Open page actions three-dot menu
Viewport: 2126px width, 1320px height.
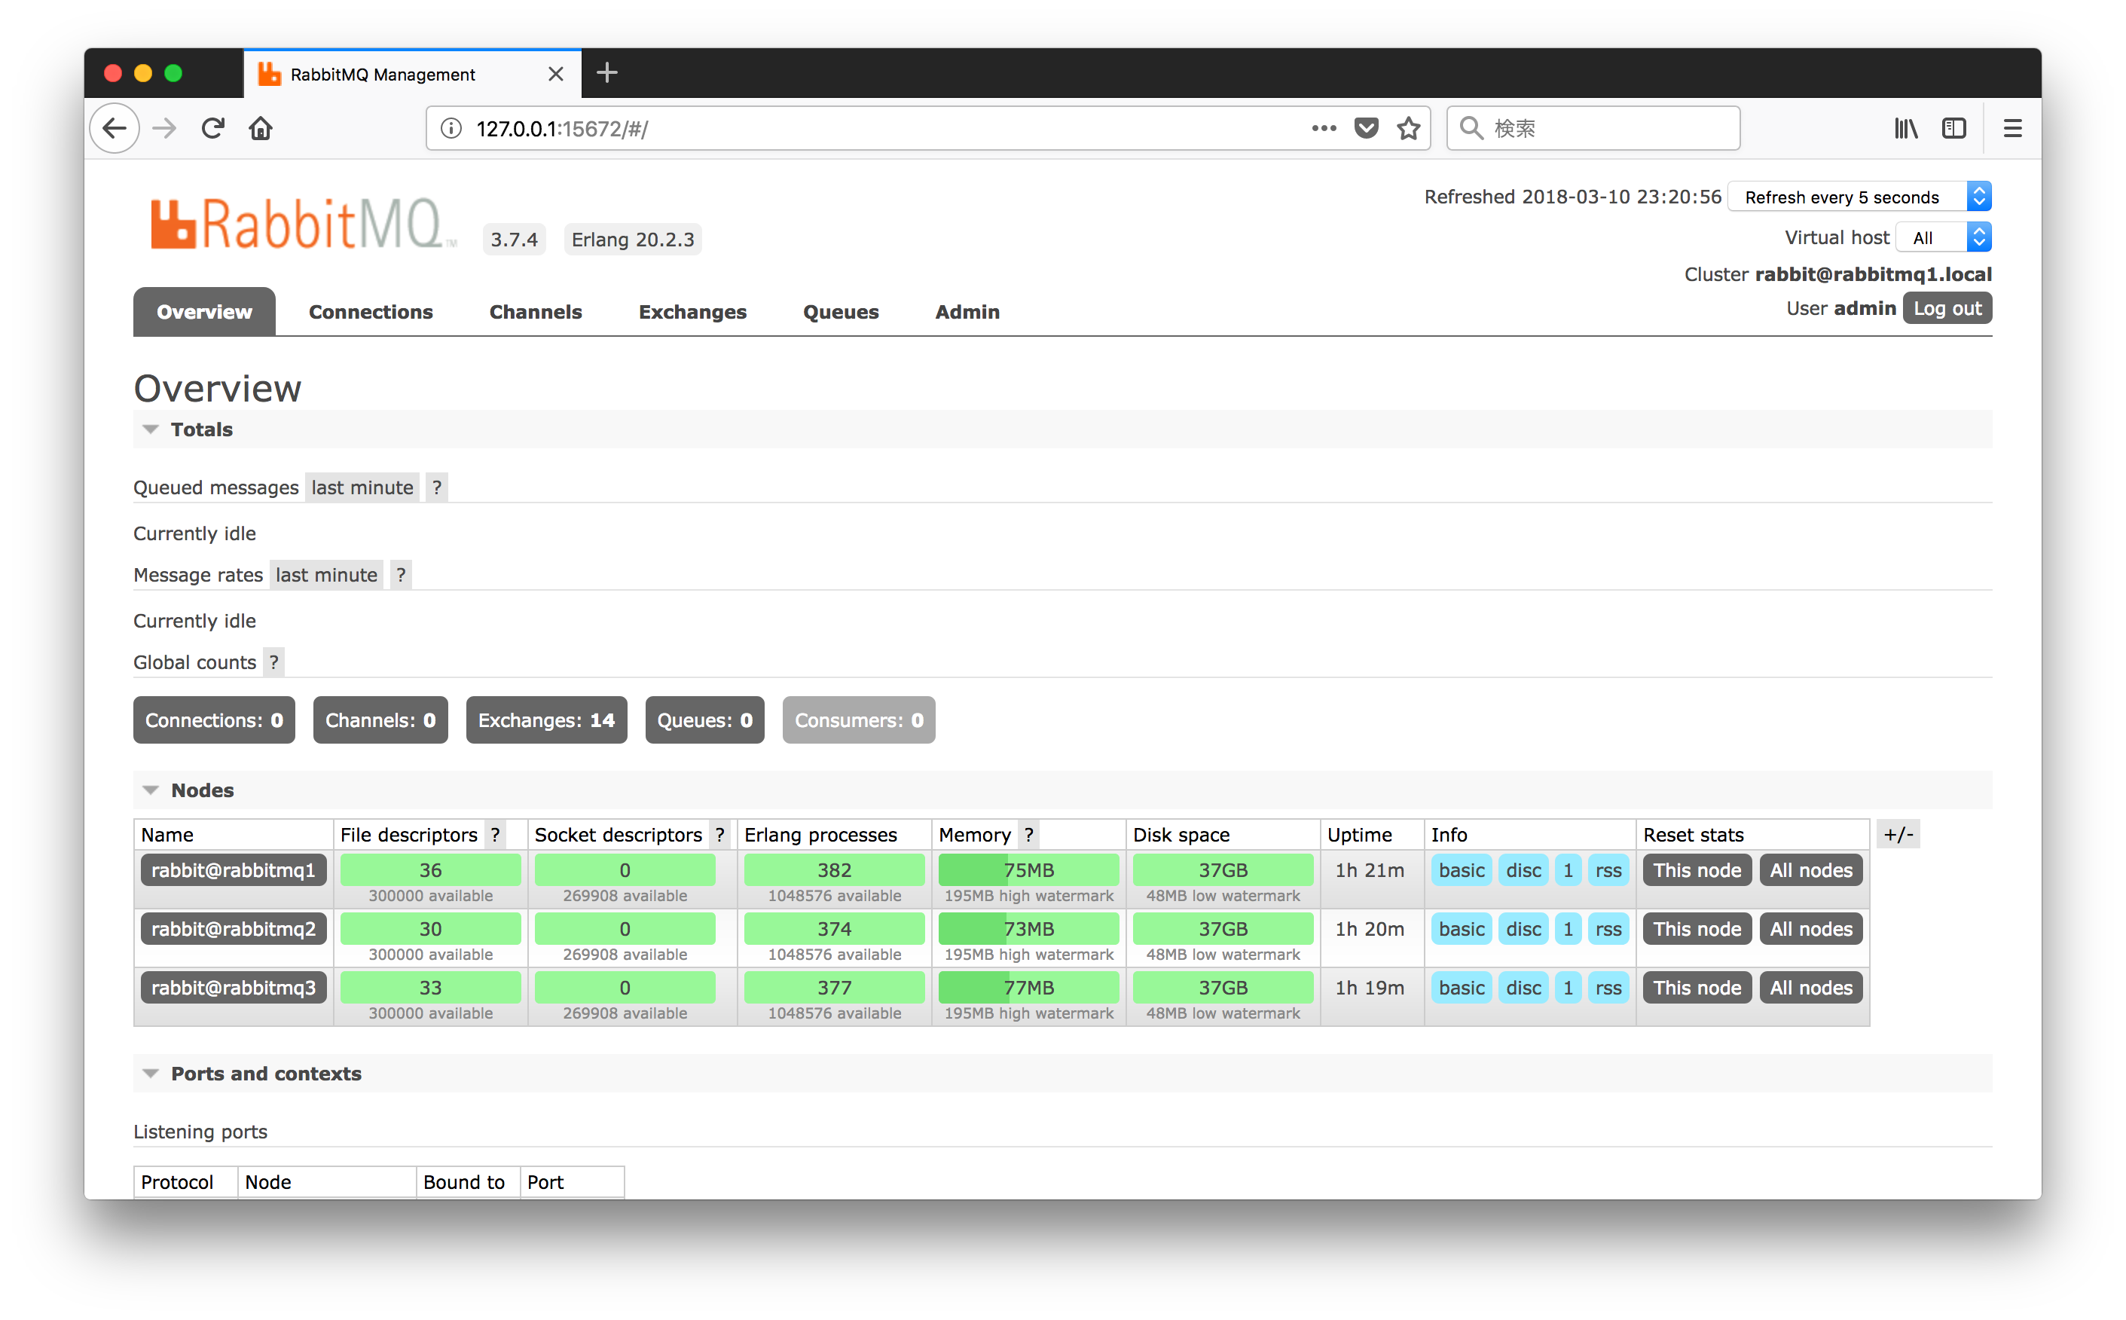tap(1324, 128)
